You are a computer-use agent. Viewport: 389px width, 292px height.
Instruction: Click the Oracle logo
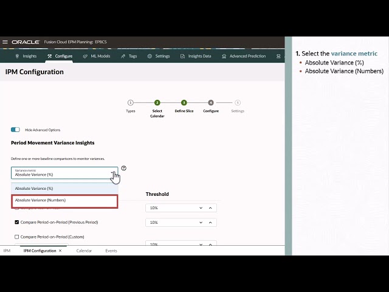pyautogui.click(x=26, y=42)
